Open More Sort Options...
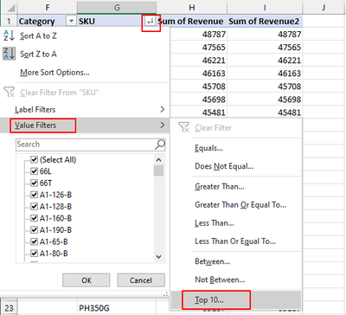The image size is (346, 315). [x=54, y=73]
